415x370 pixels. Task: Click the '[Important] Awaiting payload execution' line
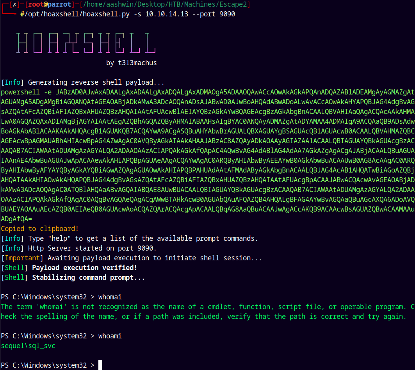coord(132,258)
